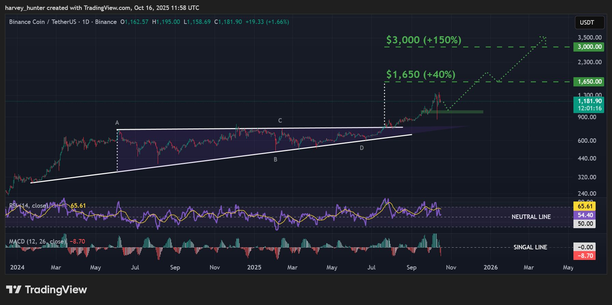Click the purple 54.40 RSI value tag
The width and height of the screenshot is (612, 305).
coord(585,215)
